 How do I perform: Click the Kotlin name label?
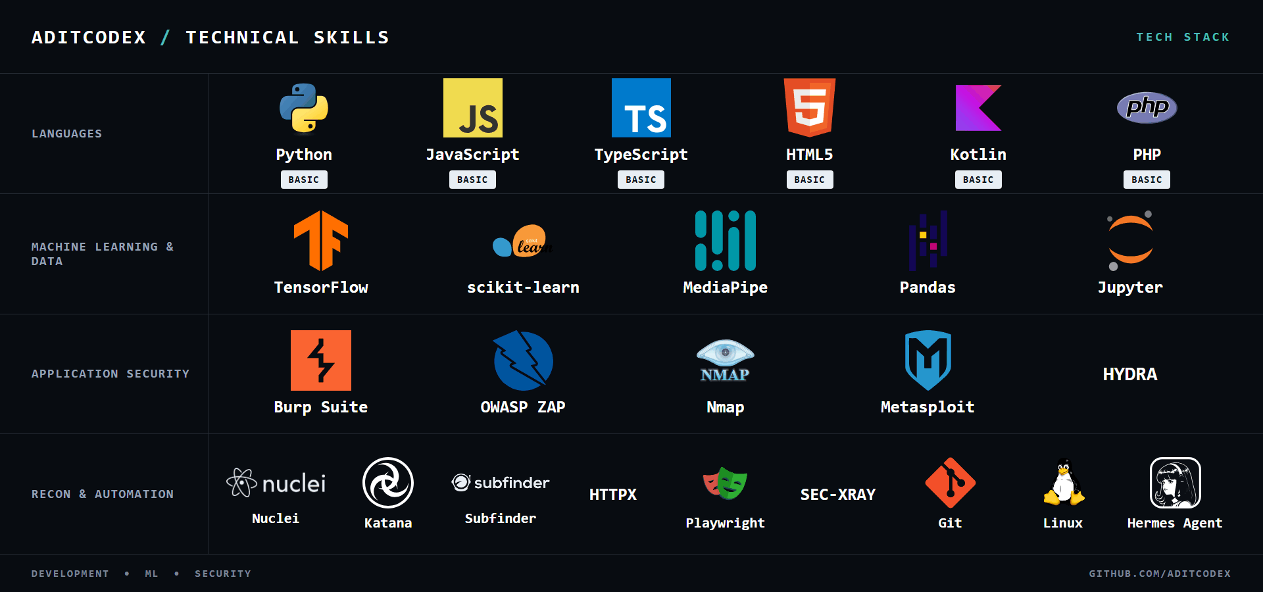[978, 155]
